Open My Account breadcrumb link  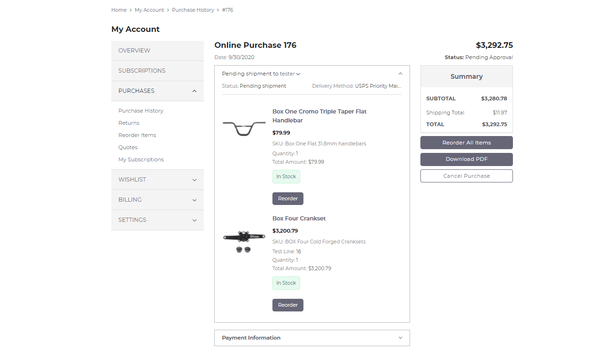(x=149, y=10)
